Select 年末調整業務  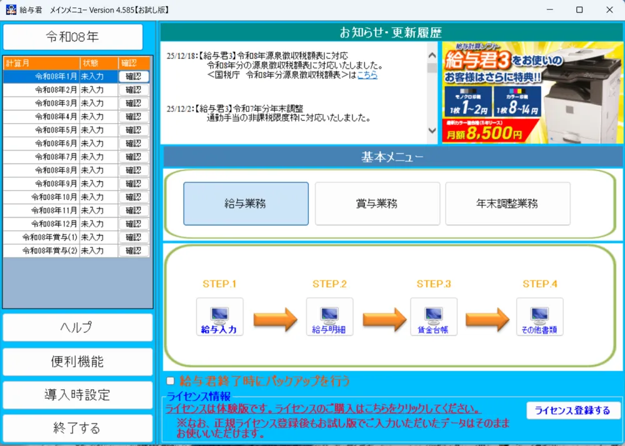tap(507, 204)
